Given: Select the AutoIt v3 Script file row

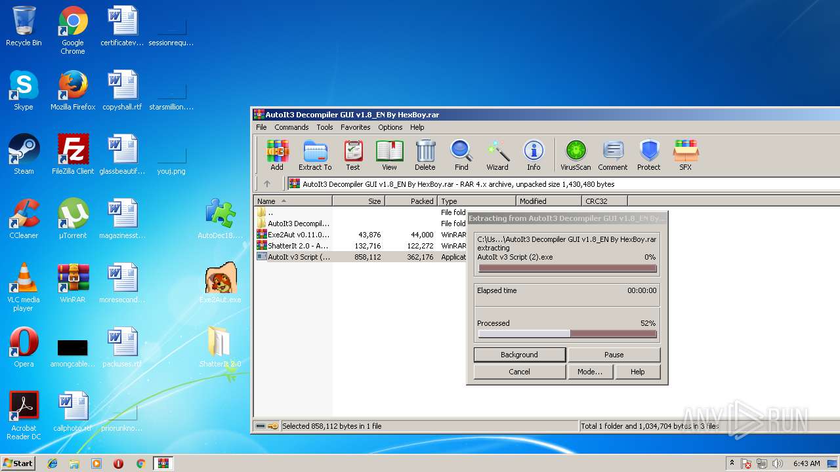Looking at the screenshot, I should tap(360, 257).
